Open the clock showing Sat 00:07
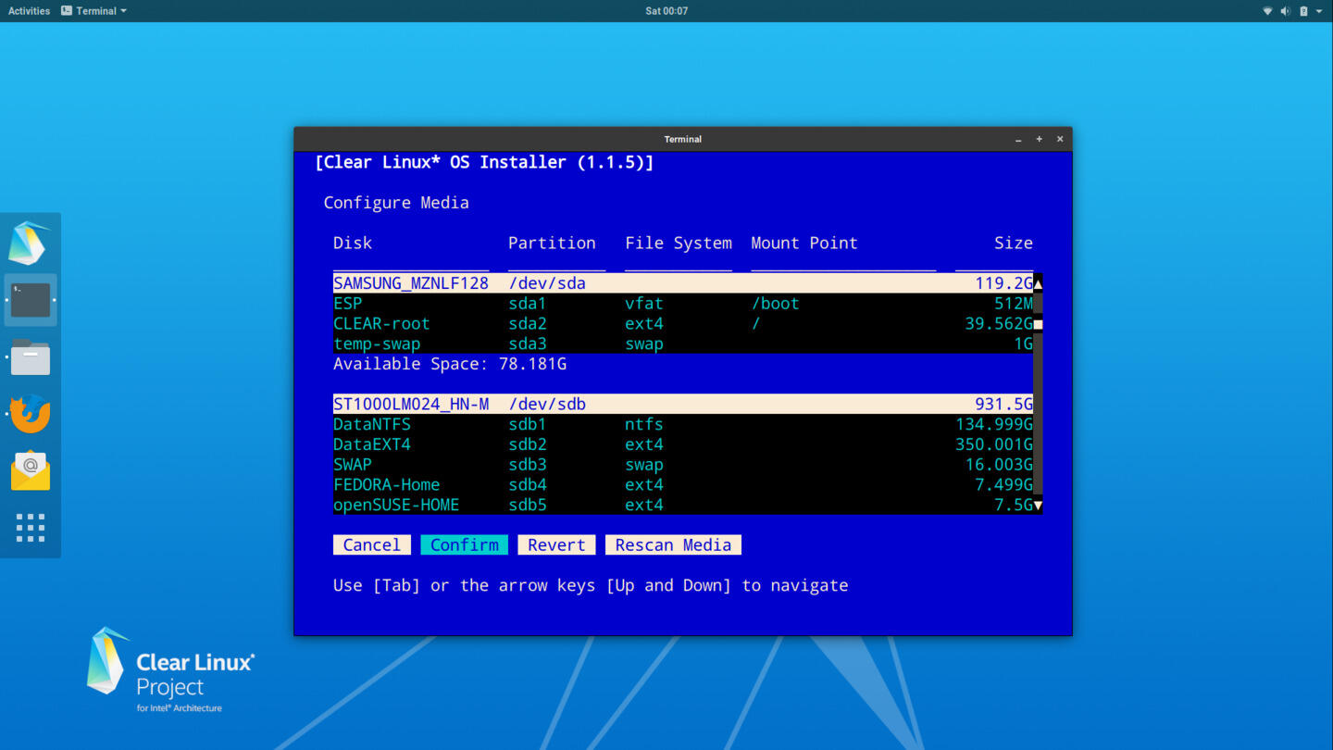Screen dimensions: 1333x750 (x=666, y=11)
